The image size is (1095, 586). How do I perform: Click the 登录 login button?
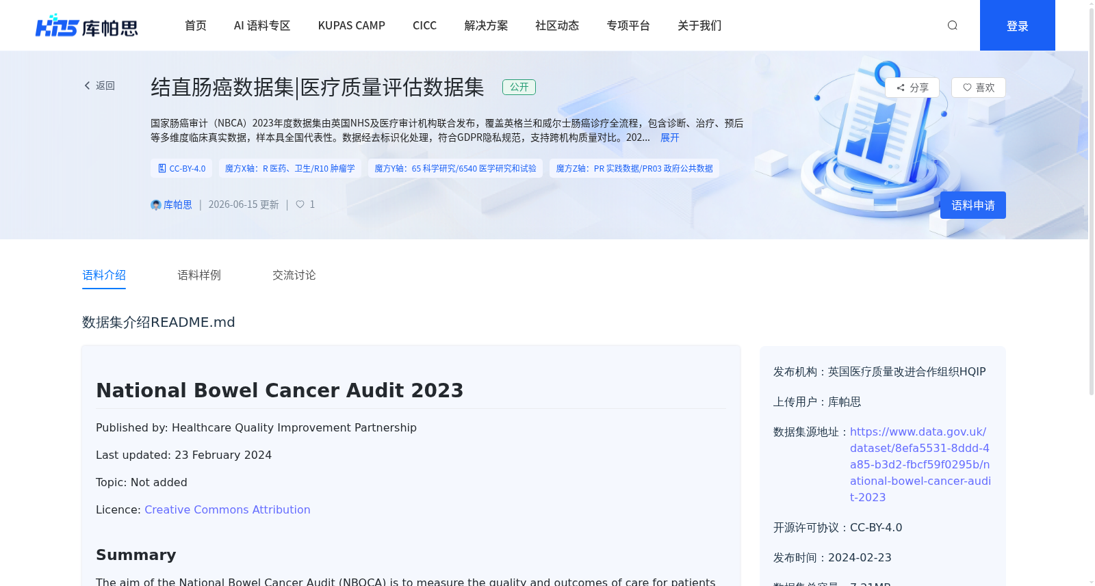[1018, 25]
